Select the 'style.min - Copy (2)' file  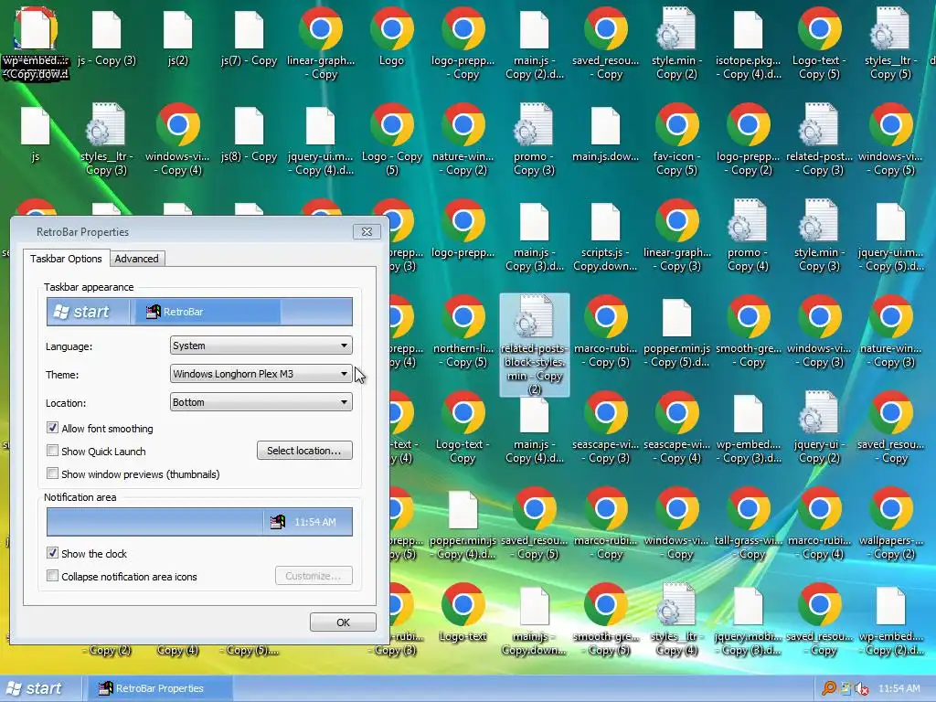click(676, 28)
